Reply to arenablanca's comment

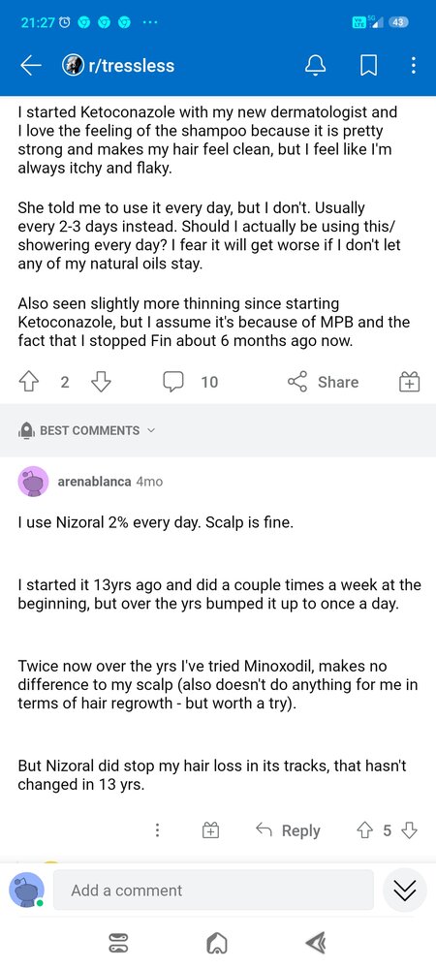tap(288, 830)
